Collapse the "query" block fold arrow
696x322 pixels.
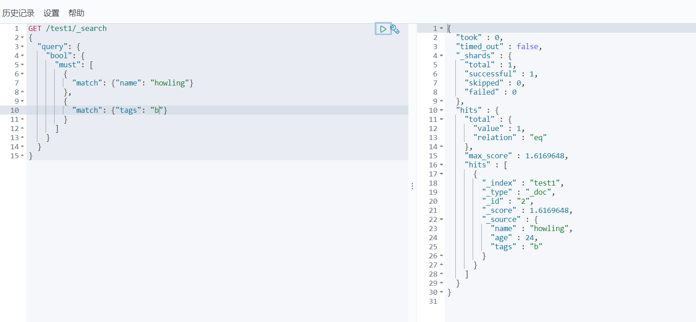click(x=22, y=47)
